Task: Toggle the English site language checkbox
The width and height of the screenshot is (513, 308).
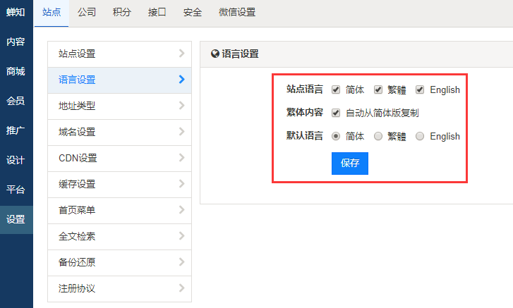Action: (421, 90)
